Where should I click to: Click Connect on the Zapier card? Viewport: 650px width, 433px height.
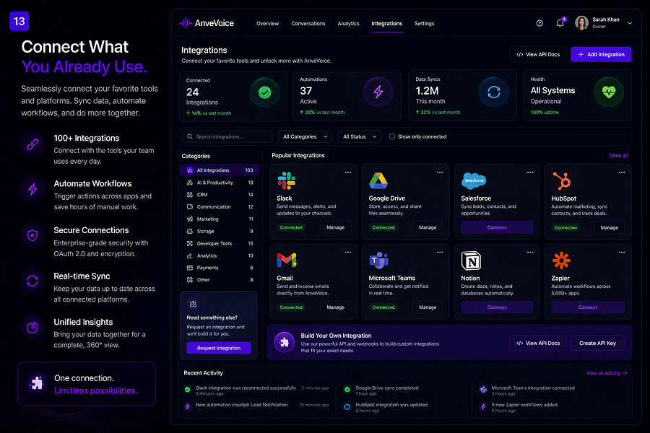pos(587,307)
